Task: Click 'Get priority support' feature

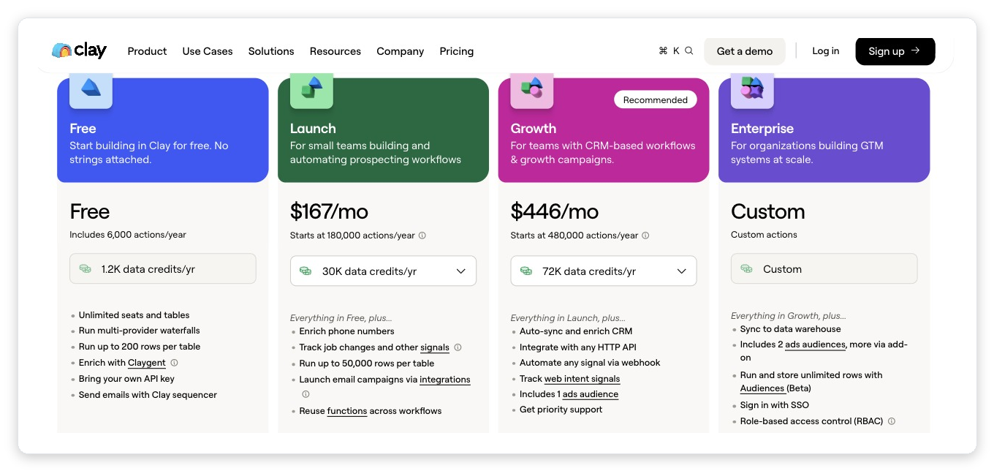Action: (561, 410)
